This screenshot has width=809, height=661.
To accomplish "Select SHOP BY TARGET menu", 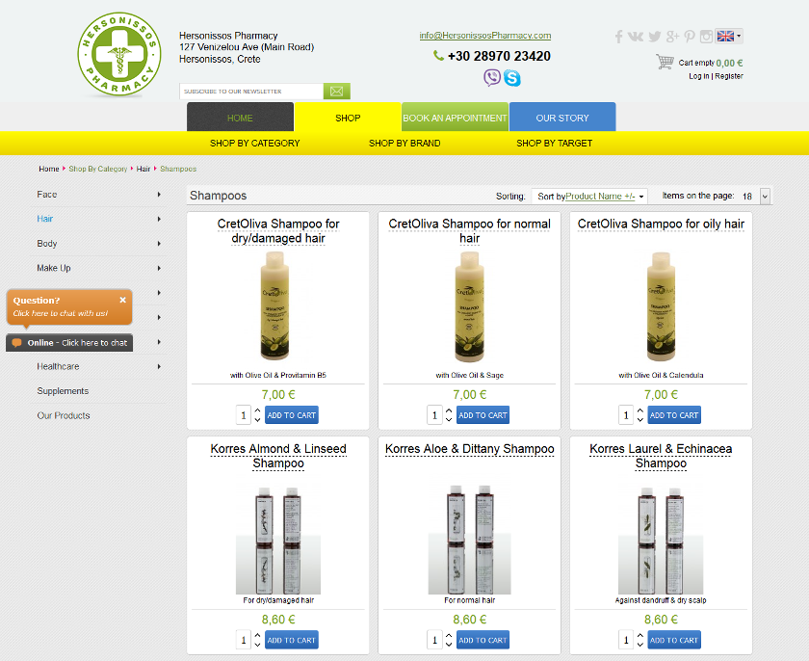I will tap(554, 143).
